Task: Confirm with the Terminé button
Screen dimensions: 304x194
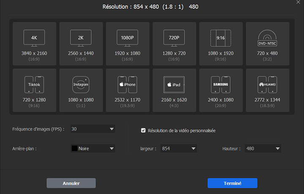Action: tap(233, 183)
